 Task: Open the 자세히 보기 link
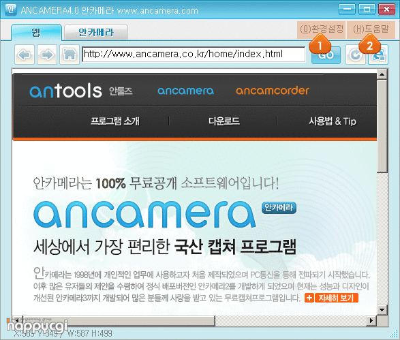[337, 298]
